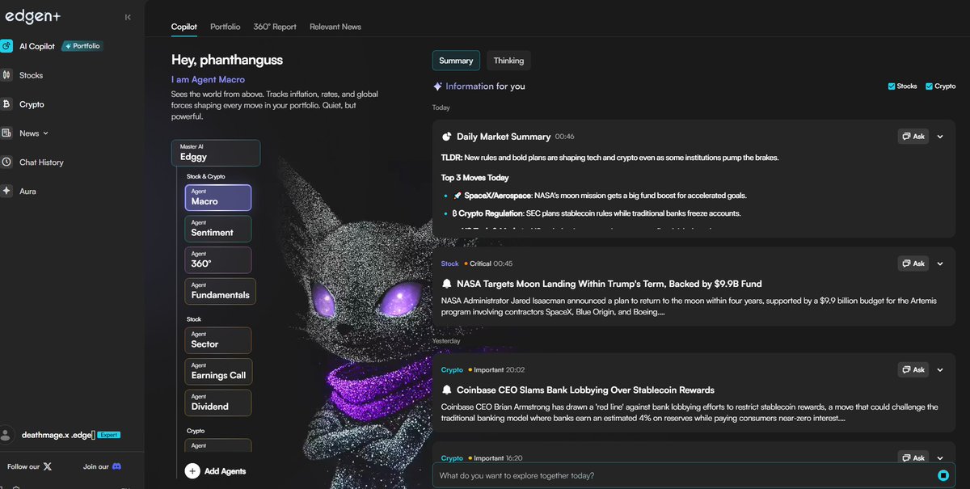Expand the Daily Market Summary card
This screenshot has width=970, height=489.
click(940, 137)
